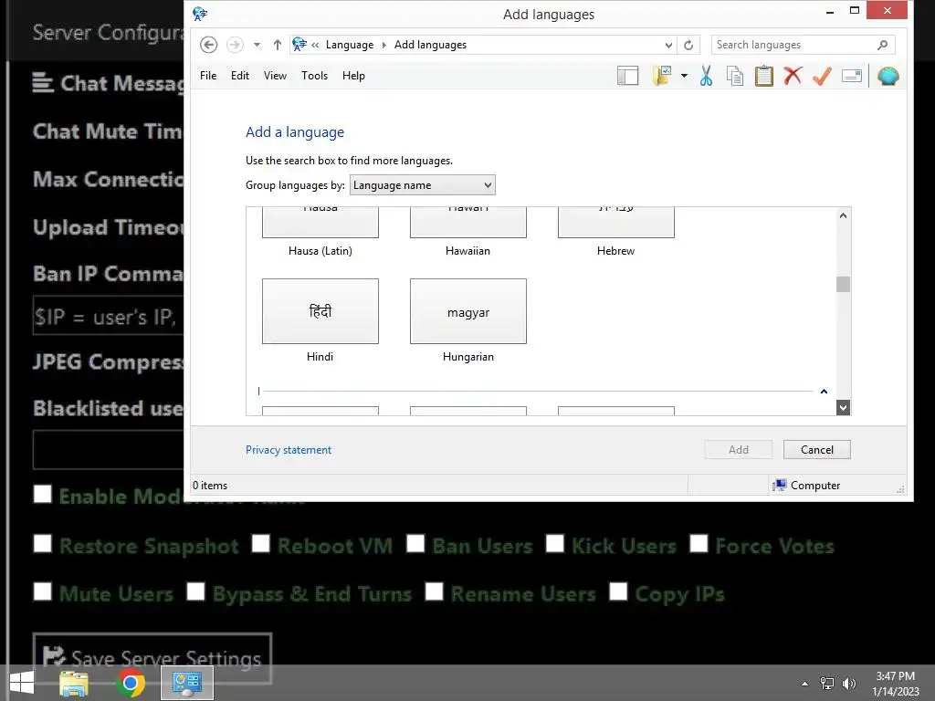Image resolution: width=935 pixels, height=701 pixels.
Task: Click the Copy toolbar icon
Action: pyautogui.click(x=735, y=76)
